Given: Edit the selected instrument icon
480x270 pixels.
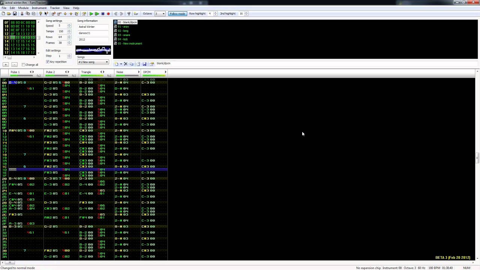Looking at the screenshot, I should click(151, 64).
